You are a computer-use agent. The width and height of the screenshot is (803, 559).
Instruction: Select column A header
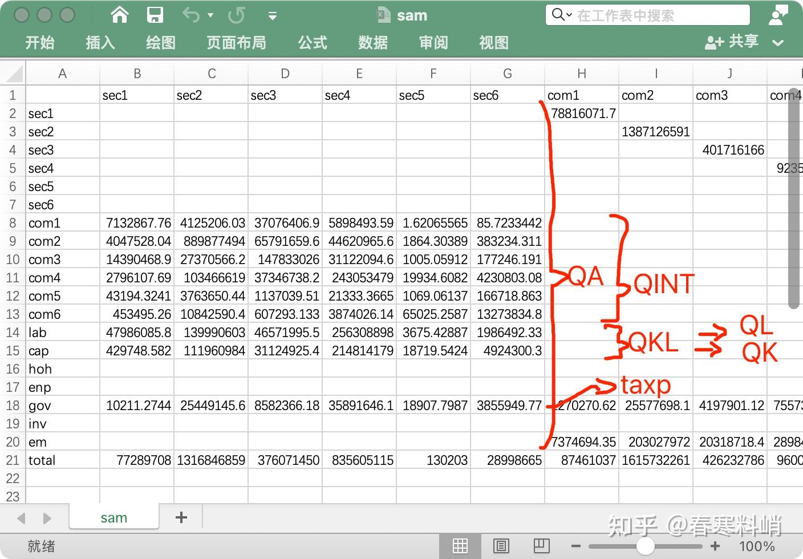pos(63,73)
